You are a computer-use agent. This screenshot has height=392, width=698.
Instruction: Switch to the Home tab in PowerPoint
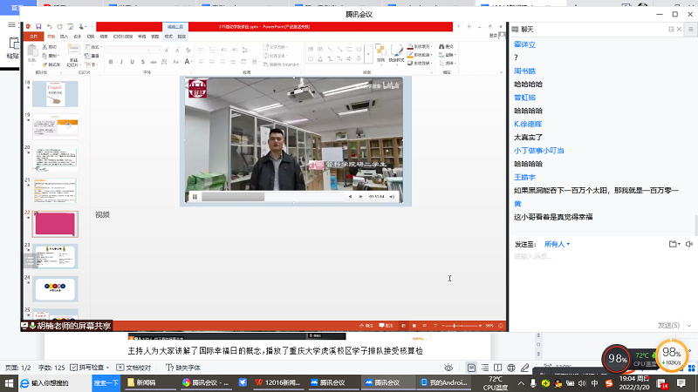51,37
